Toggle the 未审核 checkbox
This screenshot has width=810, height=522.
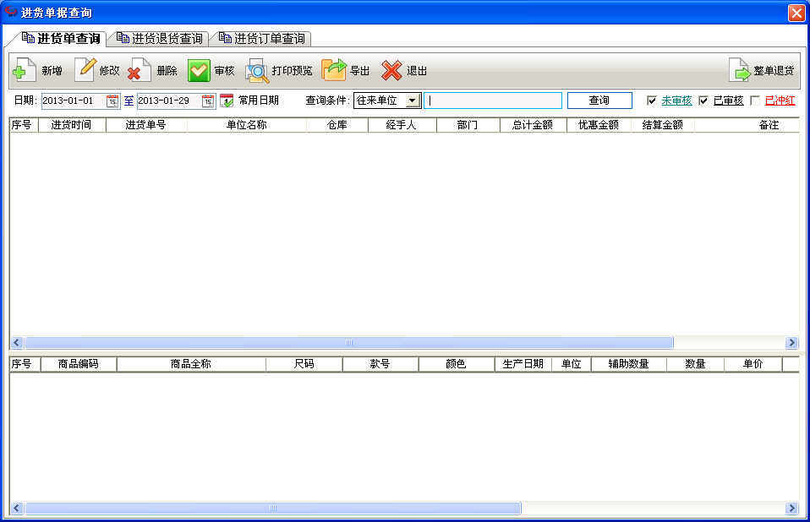coord(651,101)
